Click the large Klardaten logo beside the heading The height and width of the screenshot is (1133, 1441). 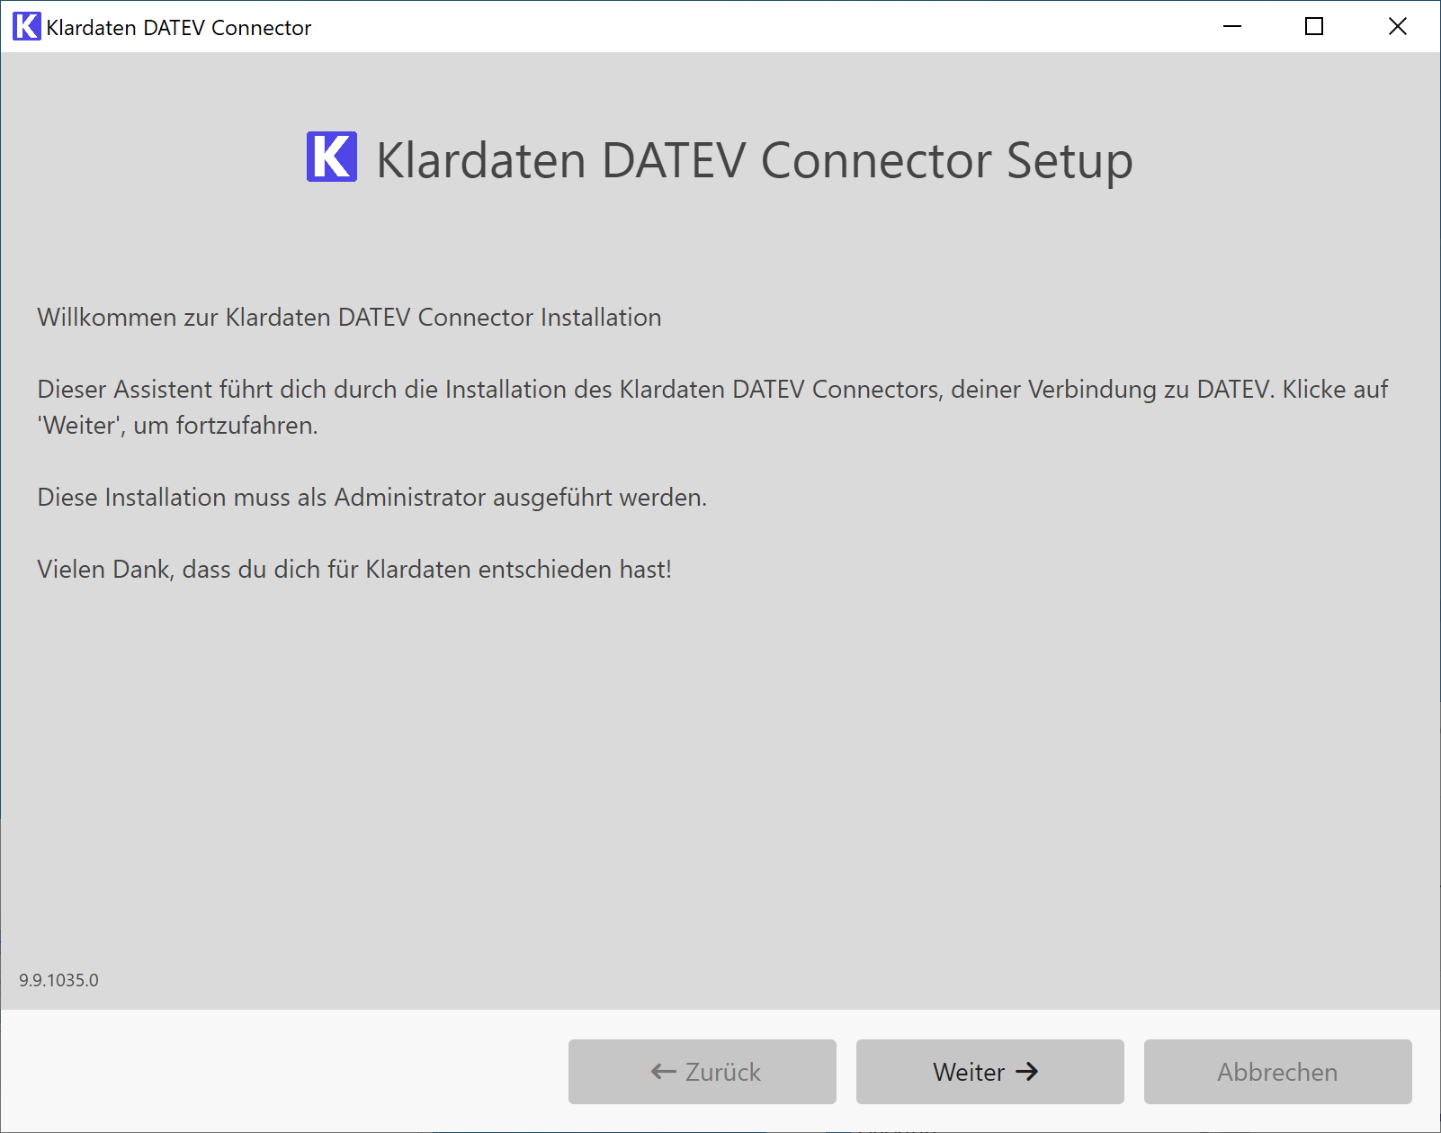(331, 157)
